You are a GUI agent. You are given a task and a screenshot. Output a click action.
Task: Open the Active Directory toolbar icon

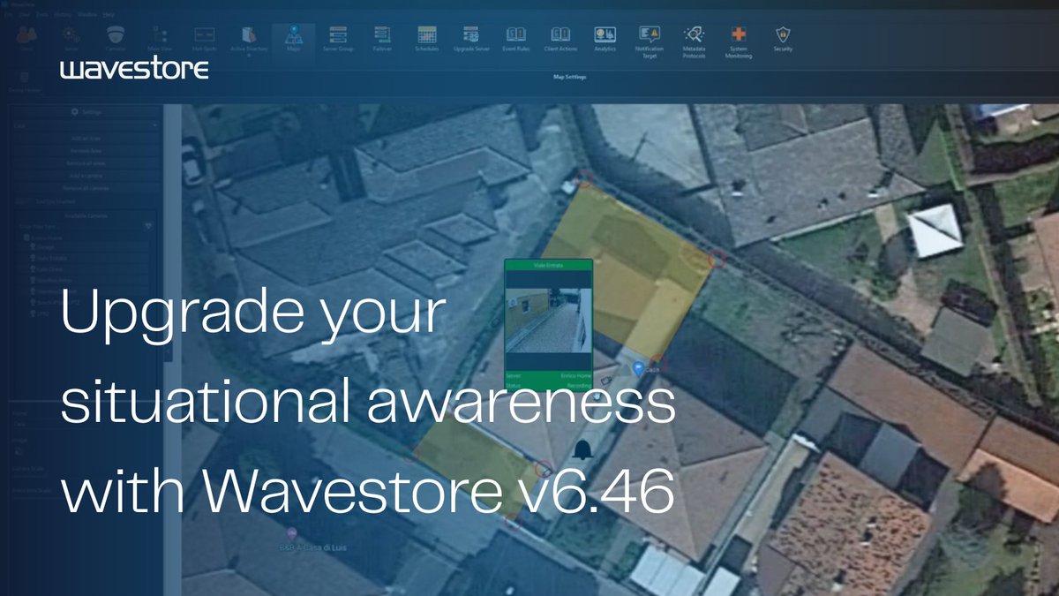(x=249, y=41)
